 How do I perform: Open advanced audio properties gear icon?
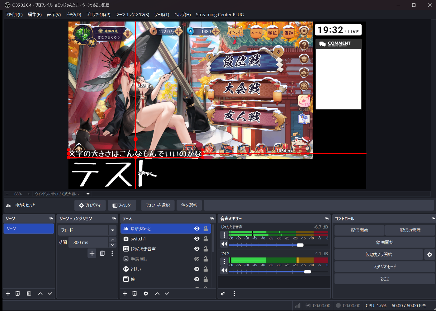click(x=223, y=294)
